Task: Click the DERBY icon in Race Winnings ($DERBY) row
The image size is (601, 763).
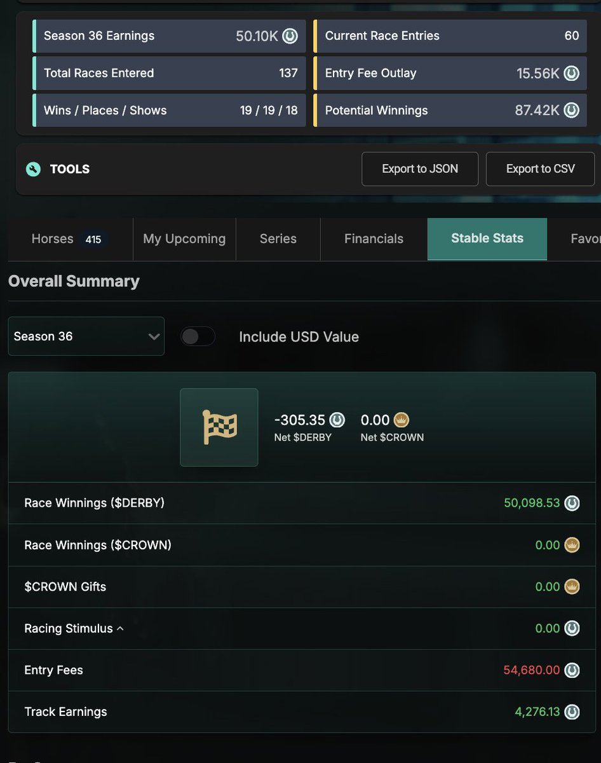Action: 572,504
